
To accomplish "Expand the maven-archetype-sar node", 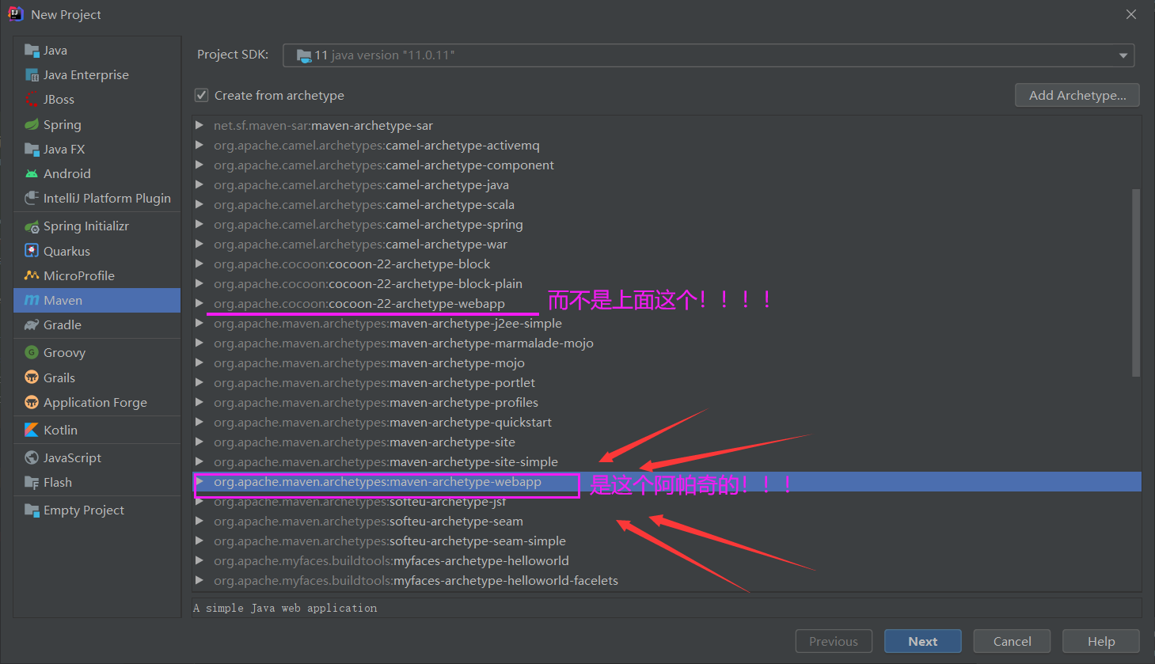I will click(199, 126).
